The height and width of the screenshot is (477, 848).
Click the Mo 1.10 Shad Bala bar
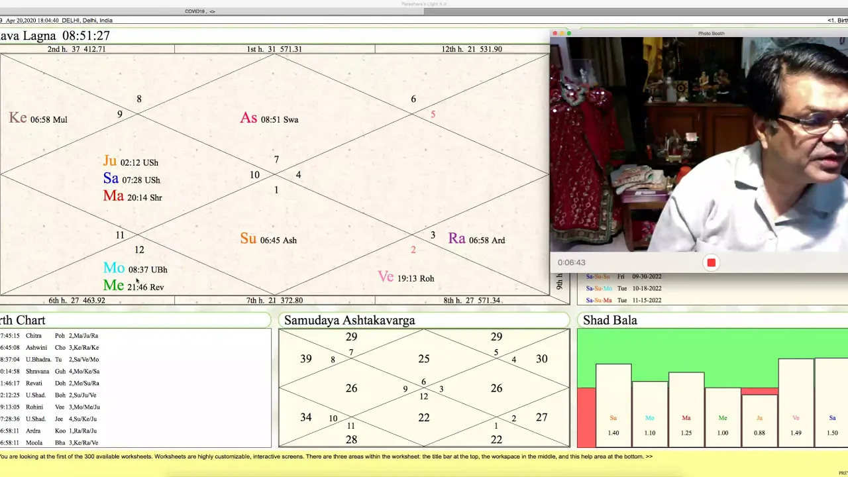650,414
